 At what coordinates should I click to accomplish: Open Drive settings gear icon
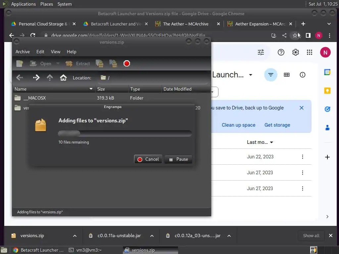pyautogui.click(x=296, y=52)
